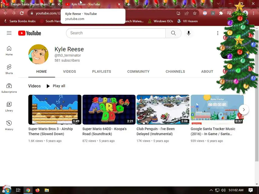Open Santa Bombs Arabs bookmark
This screenshot has height=194, width=259.
[x=20, y=21]
